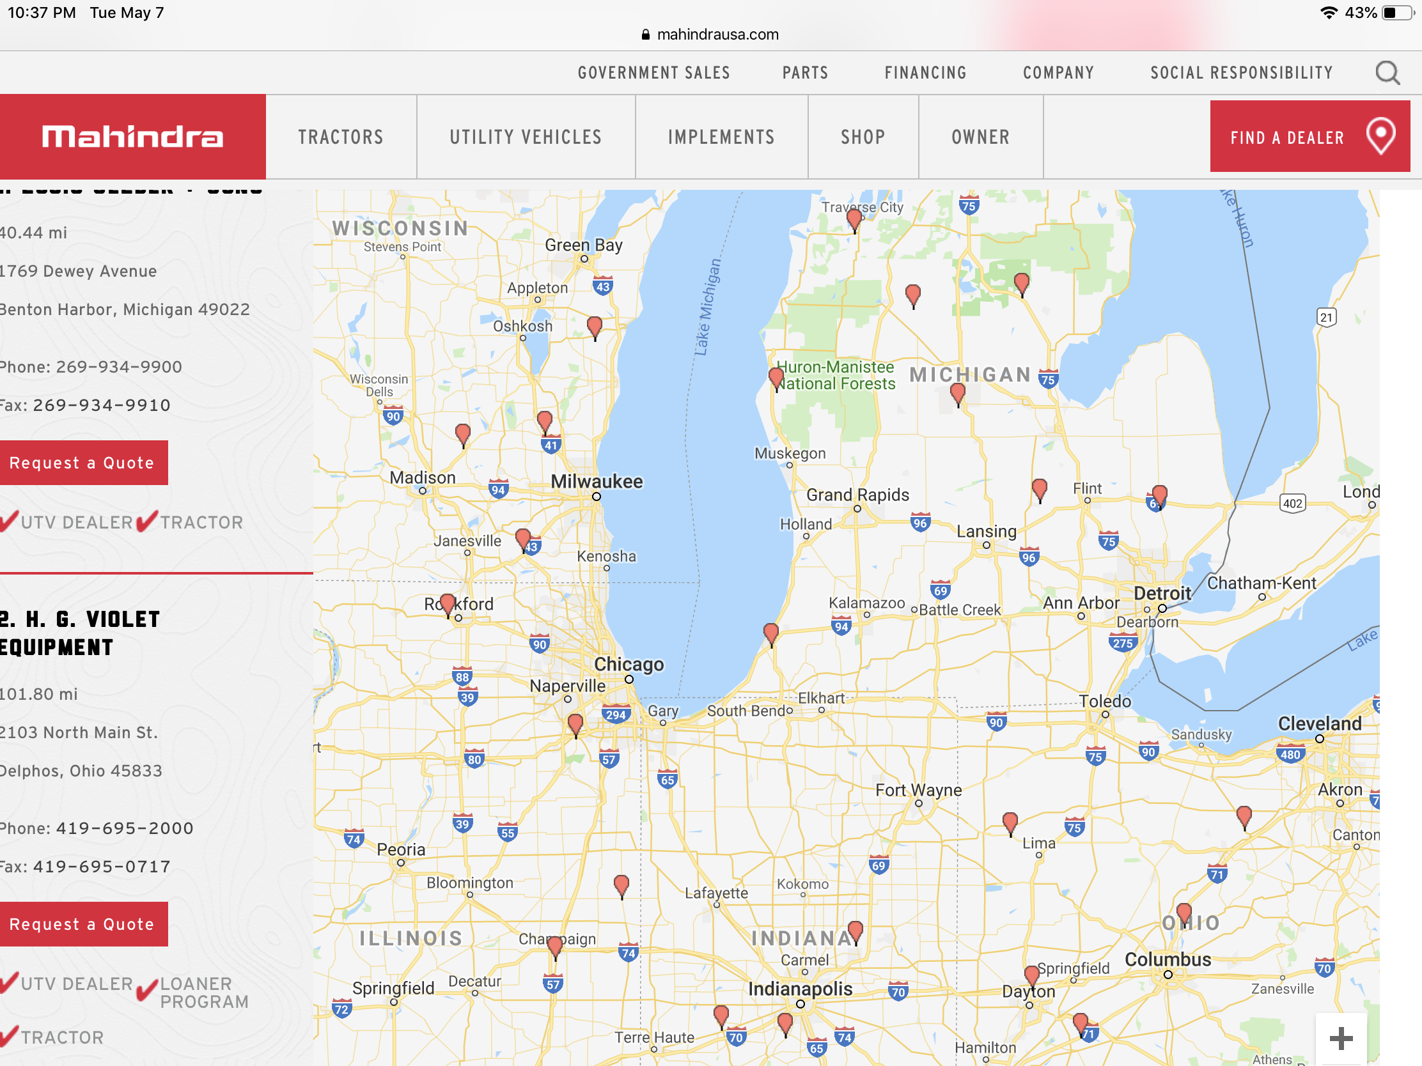
Task: Open the Tractors menu
Action: 341,137
